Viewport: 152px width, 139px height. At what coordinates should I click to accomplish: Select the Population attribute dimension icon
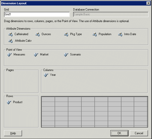click(x=95, y=34)
